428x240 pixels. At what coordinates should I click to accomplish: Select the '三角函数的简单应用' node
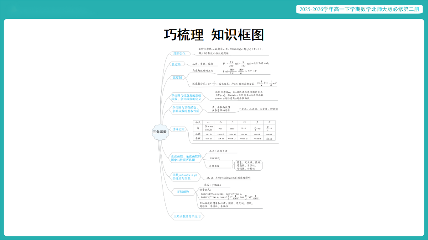pos(187,216)
